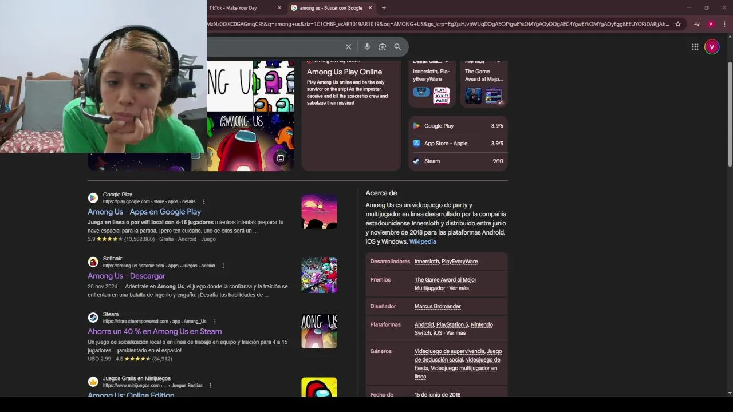Viewport: 733px width, 412px height.
Task: Bookmark this page with the star icon
Action: point(678,24)
